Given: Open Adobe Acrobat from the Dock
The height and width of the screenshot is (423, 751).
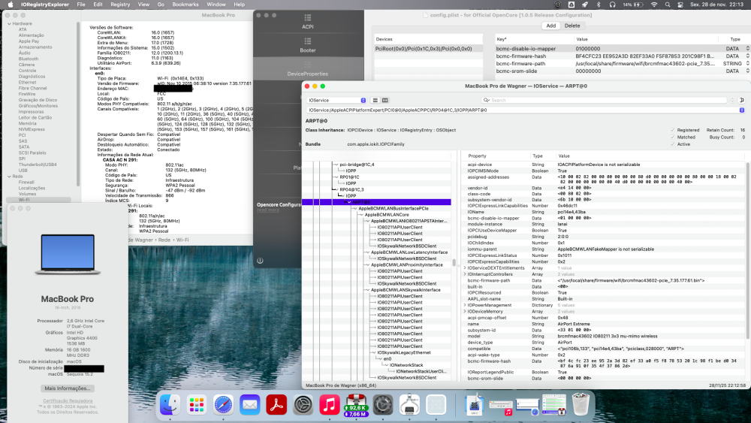Looking at the screenshot, I should 276,405.
